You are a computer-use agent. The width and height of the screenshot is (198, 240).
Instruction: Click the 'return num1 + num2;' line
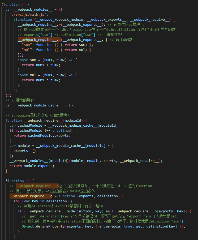[41, 65]
